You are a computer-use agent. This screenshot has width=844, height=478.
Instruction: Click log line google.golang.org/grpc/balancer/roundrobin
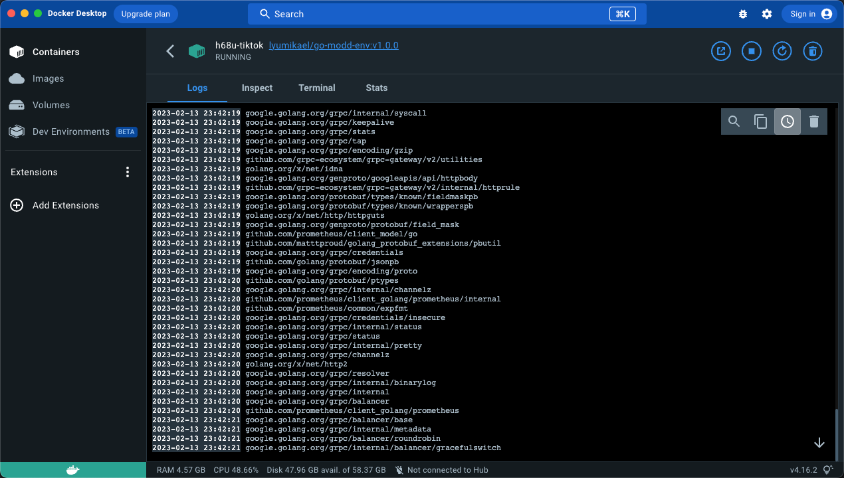pos(343,438)
